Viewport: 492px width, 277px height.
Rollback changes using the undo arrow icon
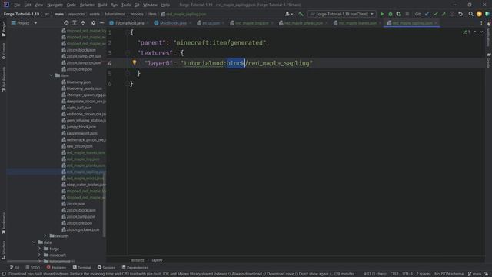[x=460, y=14]
